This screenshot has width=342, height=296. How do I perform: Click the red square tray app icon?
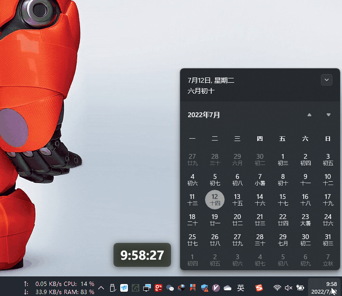(159, 288)
